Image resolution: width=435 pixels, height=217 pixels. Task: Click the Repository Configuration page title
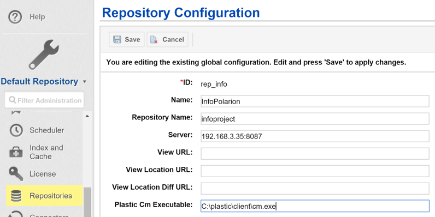[x=181, y=13]
